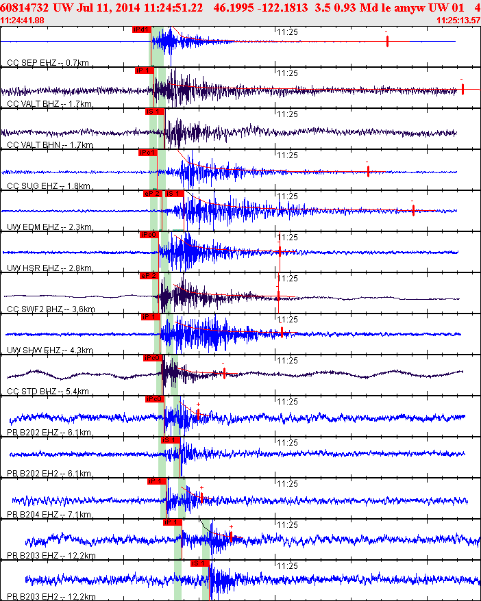
Task: Select the iPc1 pick flag on CC SUG EHZ
Action: click(x=148, y=153)
